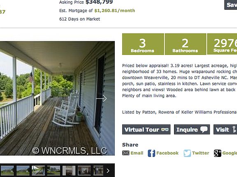Click the Save button at top right

(x=231, y=5)
